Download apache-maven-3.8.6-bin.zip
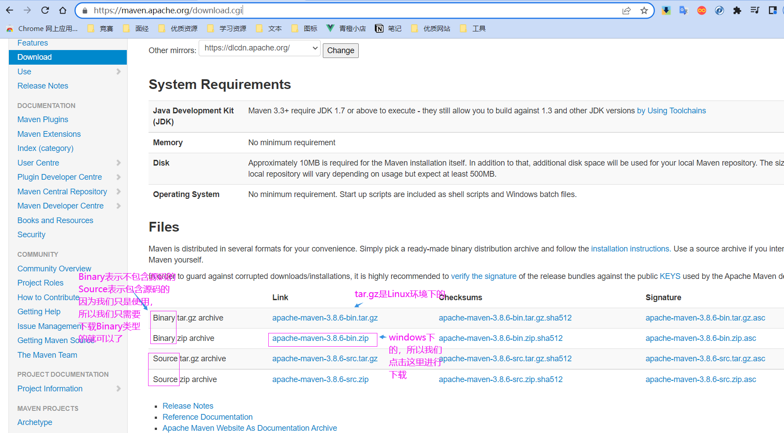 [x=320, y=338]
